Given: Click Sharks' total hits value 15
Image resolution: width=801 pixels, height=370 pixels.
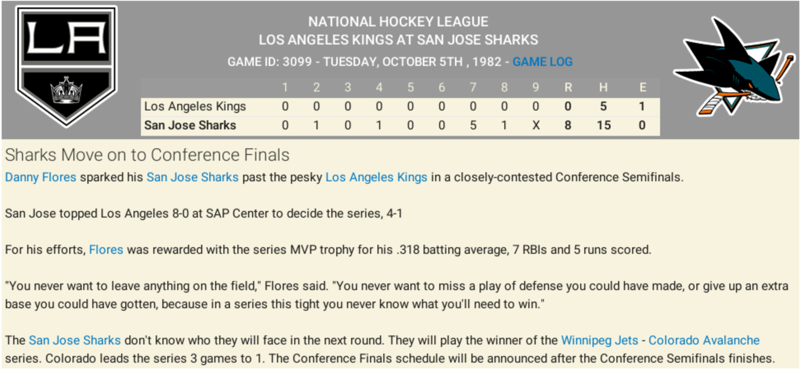Looking at the screenshot, I should point(604,125).
